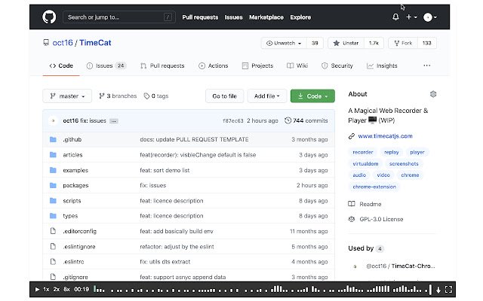Switch to the Code tab
This screenshot has height=301, width=483.
(61, 65)
